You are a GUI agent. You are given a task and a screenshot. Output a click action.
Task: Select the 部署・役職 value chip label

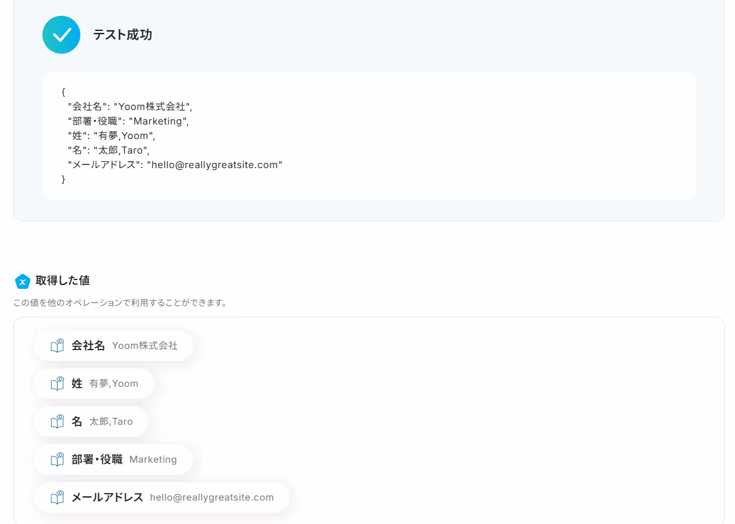[x=97, y=460]
